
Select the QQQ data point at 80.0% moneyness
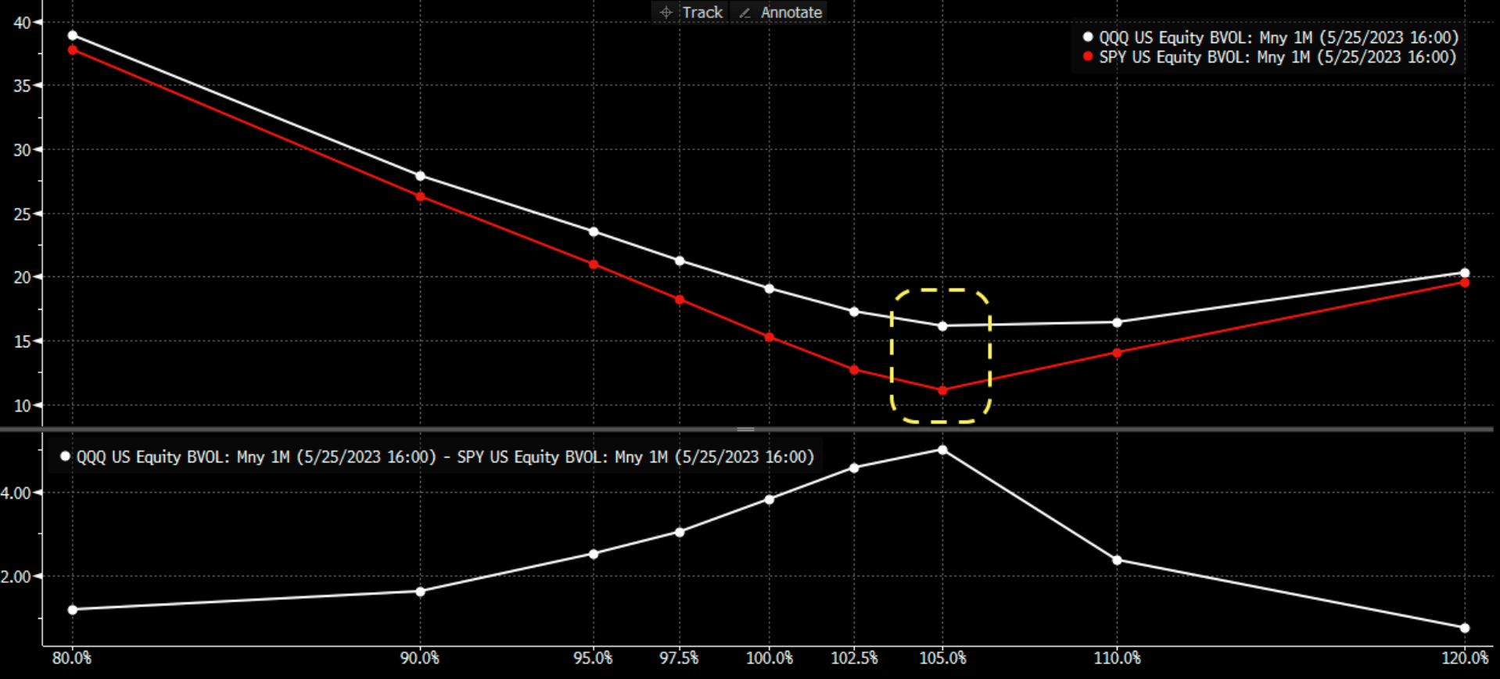point(73,35)
